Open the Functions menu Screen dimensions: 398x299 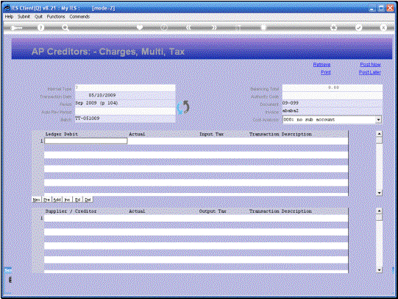click(x=56, y=16)
